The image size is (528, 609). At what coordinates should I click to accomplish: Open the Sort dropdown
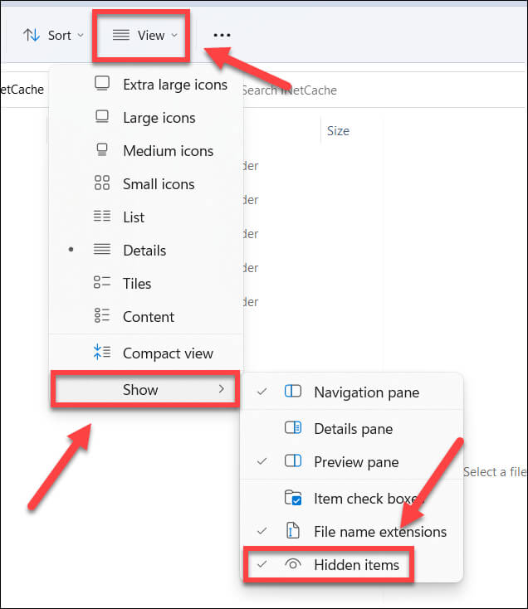(53, 35)
